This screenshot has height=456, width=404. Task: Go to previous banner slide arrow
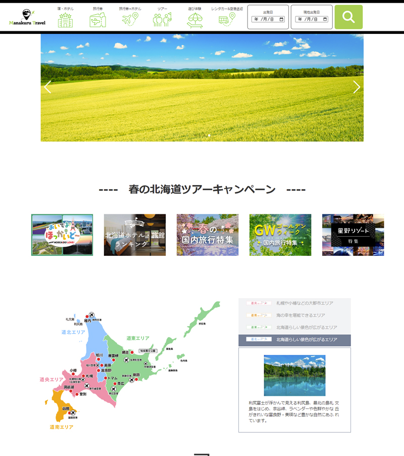click(x=47, y=87)
